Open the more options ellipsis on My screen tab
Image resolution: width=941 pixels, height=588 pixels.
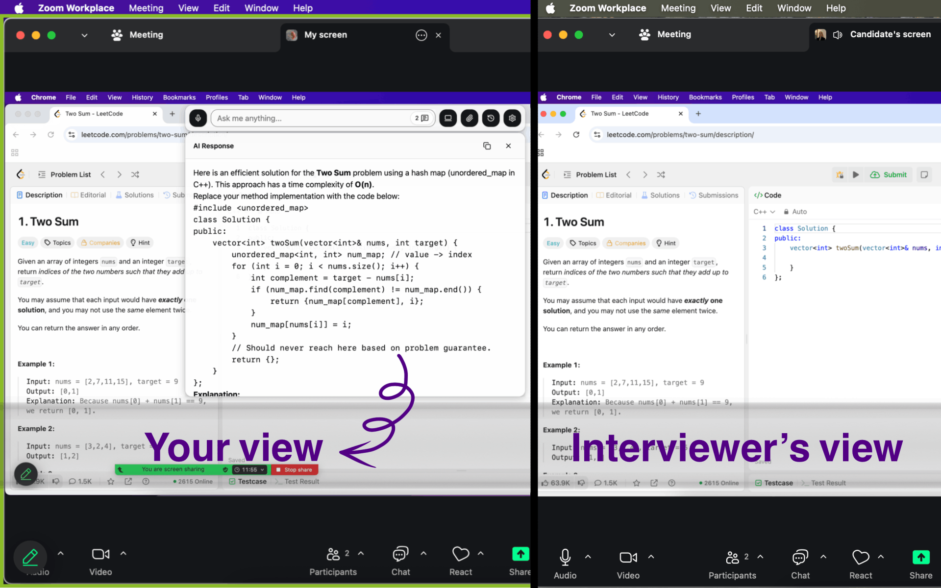point(421,35)
